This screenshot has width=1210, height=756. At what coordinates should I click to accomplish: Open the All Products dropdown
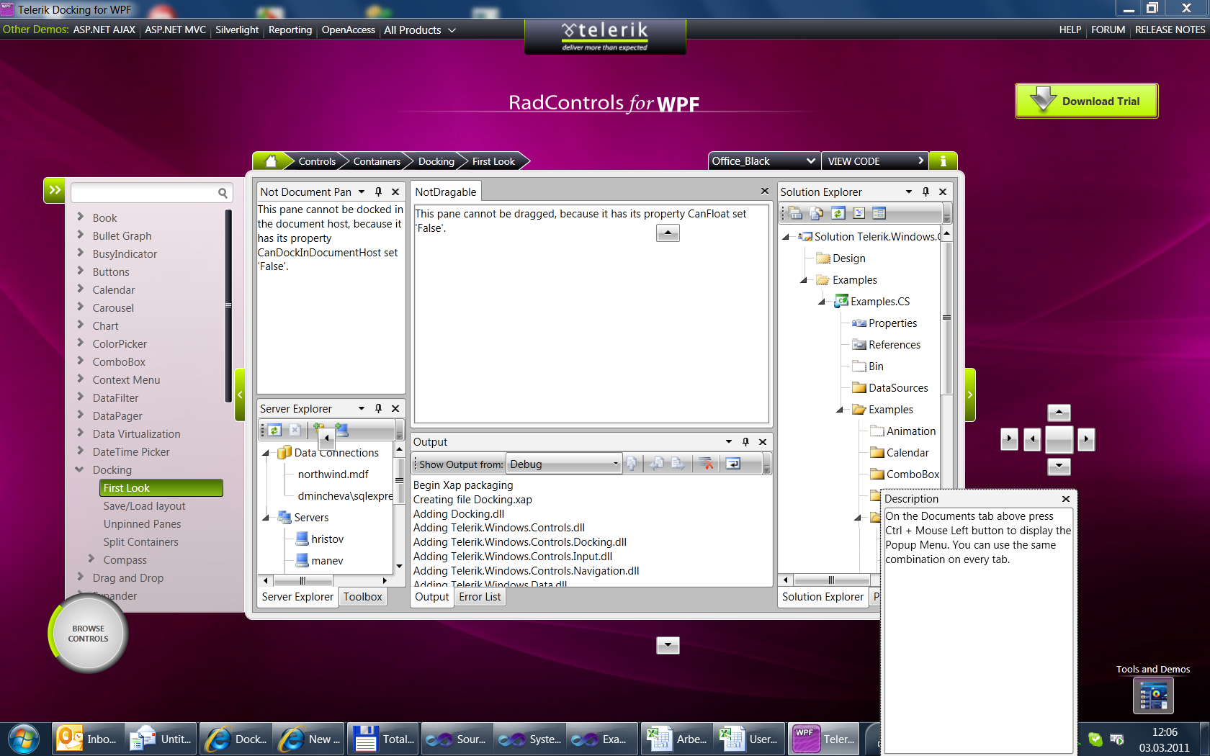pos(420,30)
